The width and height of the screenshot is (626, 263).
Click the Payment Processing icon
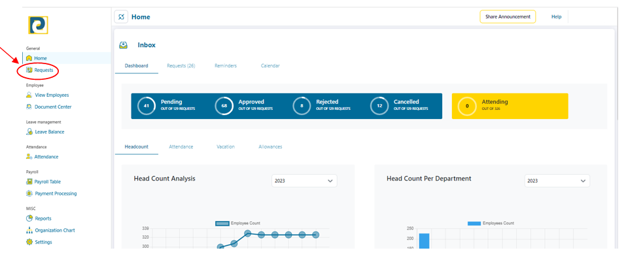pyautogui.click(x=29, y=194)
